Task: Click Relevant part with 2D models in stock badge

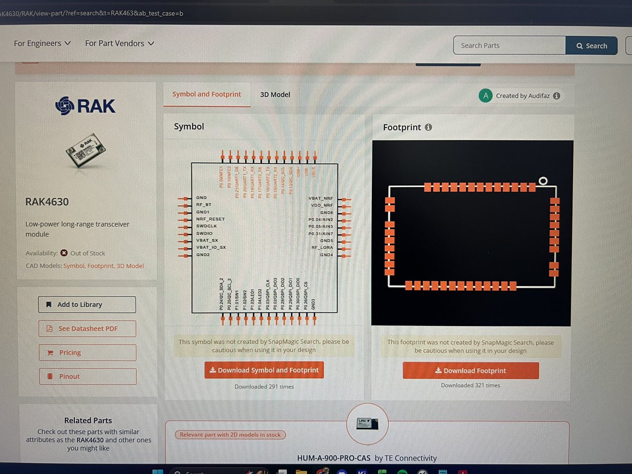Action: coord(231,435)
